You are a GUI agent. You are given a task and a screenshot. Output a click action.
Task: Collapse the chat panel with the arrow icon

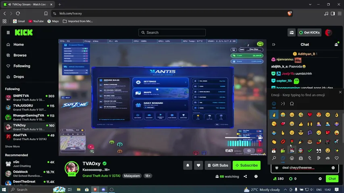(x=273, y=44)
